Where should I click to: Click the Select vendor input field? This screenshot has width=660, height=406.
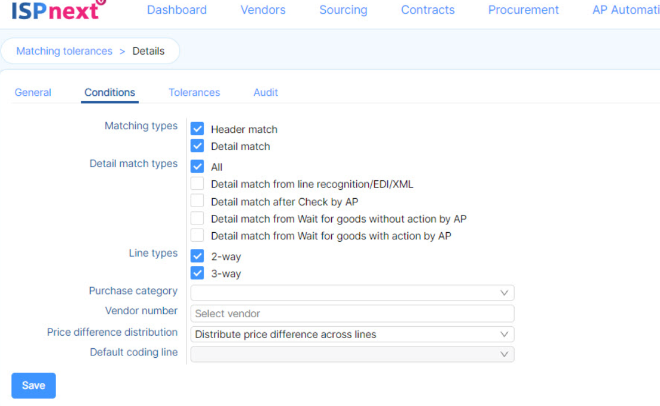click(352, 314)
